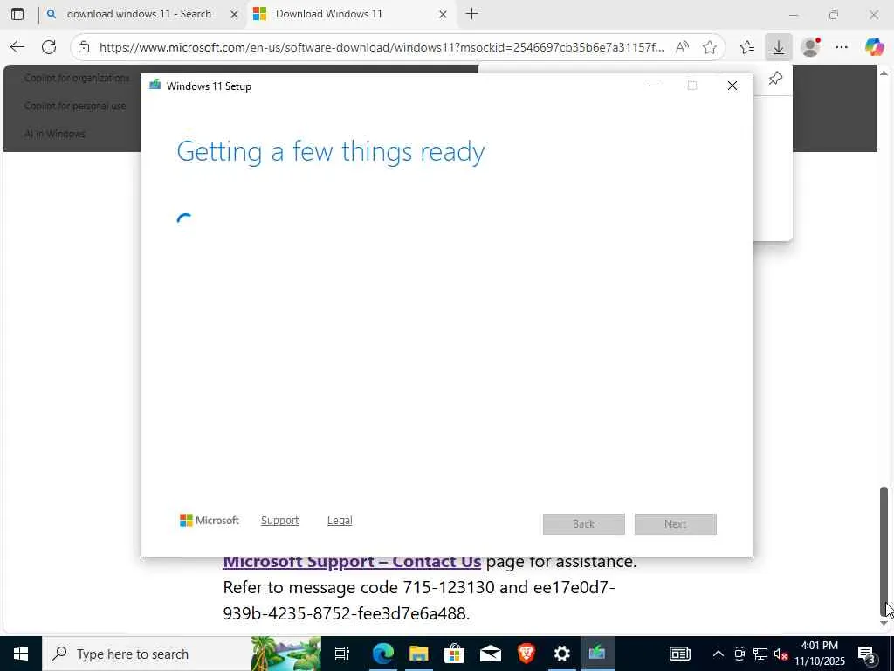
Task: Open Settings gear from taskbar
Action: click(x=562, y=654)
